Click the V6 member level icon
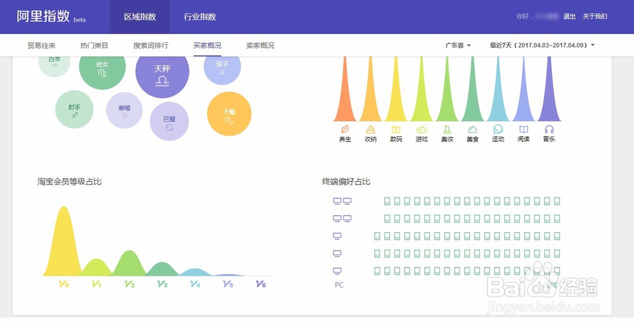This screenshot has width=634, height=329. 261,284
